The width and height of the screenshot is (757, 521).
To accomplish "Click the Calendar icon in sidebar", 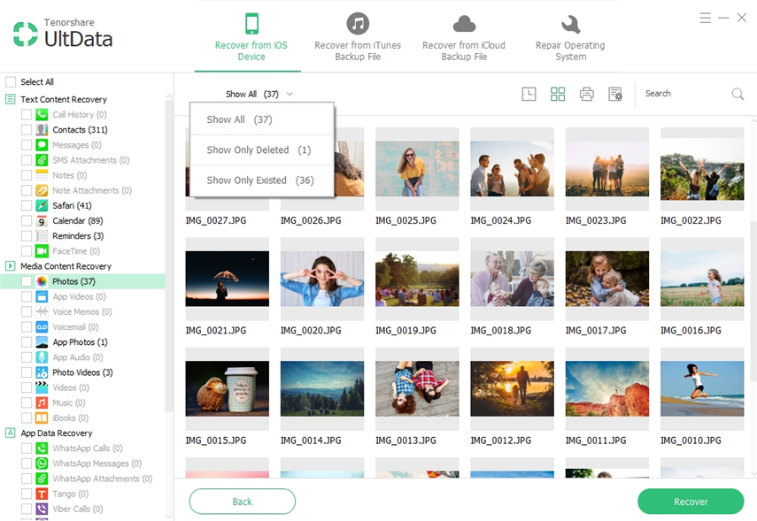I will [42, 221].
